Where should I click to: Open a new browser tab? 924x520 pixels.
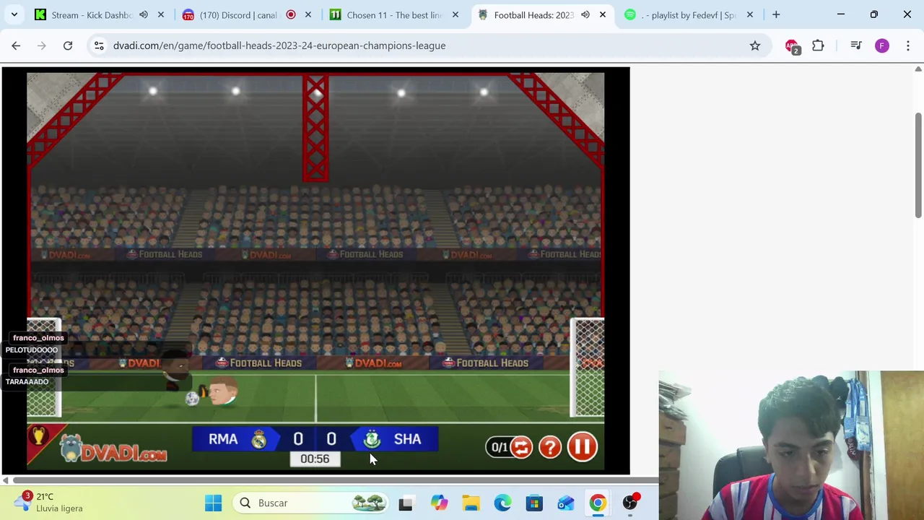776,14
